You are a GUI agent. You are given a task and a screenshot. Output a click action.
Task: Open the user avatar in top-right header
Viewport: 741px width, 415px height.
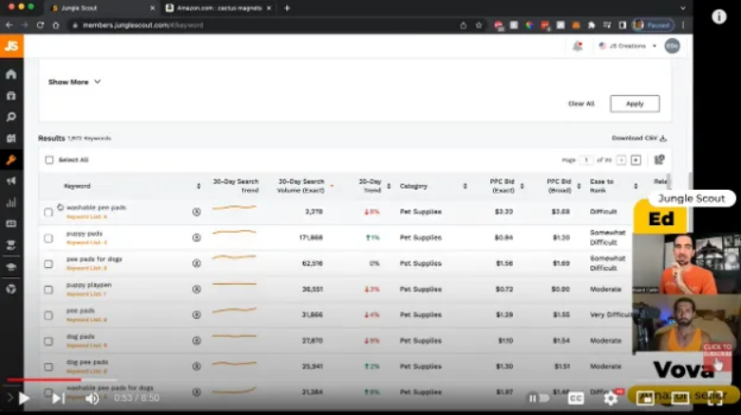672,46
